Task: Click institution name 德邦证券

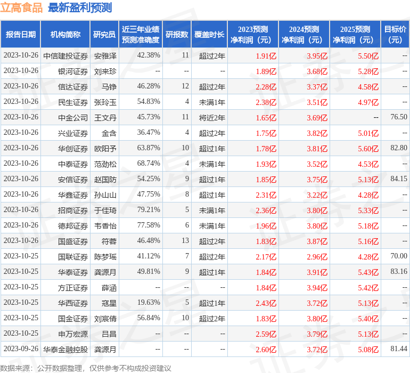Action: click(x=73, y=225)
